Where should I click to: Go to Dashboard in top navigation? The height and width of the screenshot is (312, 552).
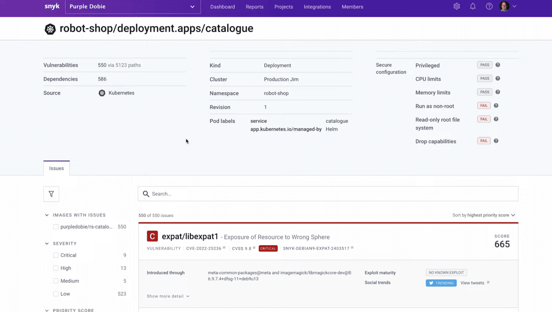click(223, 7)
